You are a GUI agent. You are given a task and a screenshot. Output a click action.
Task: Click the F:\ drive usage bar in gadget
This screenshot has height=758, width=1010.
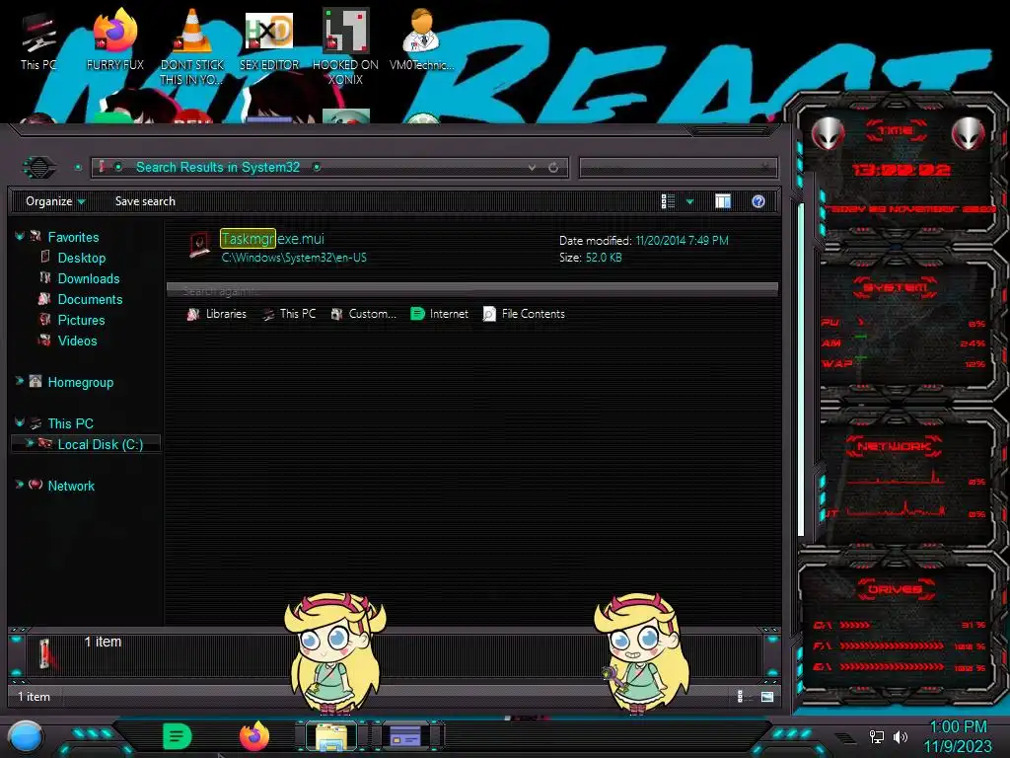[892, 645]
